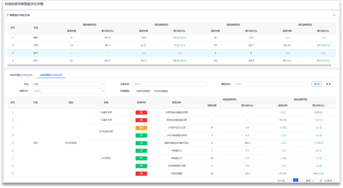Click the 模型名称 input field
This screenshot has width=343, height=188.
271,84
